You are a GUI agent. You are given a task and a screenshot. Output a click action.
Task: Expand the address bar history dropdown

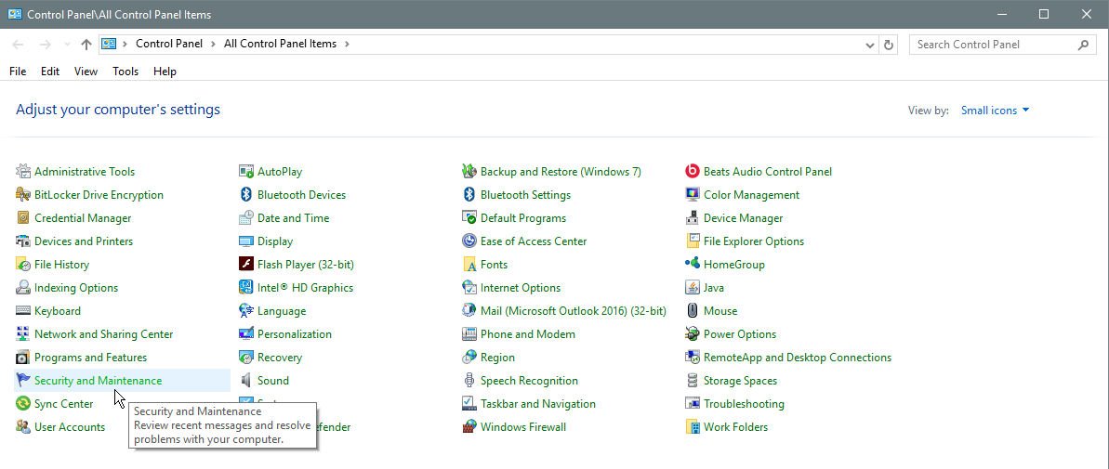click(870, 45)
